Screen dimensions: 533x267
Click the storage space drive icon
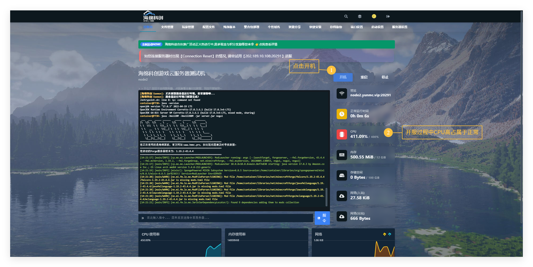click(x=342, y=176)
